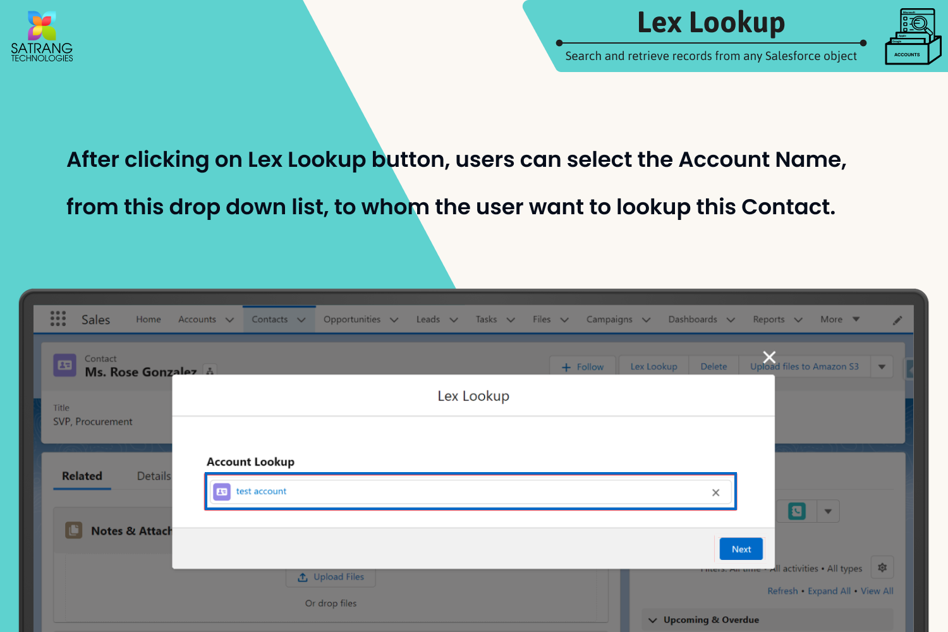This screenshot has height=632, width=948.
Task: Click the Contact record icon
Action: (x=64, y=365)
